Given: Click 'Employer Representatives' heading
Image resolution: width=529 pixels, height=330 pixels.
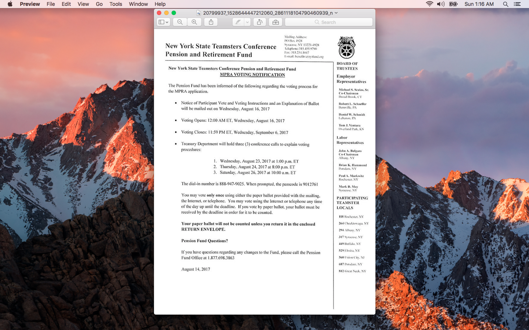Looking at the screenshot, I should pos(351,79).
